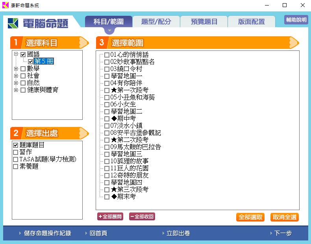The width and height of the screenshot is (311, 244).
Task: Select the 國語 tree label
Action: pos(33,54)
